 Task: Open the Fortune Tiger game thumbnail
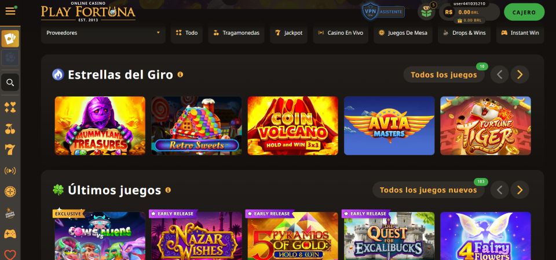[x=485, y=125]
